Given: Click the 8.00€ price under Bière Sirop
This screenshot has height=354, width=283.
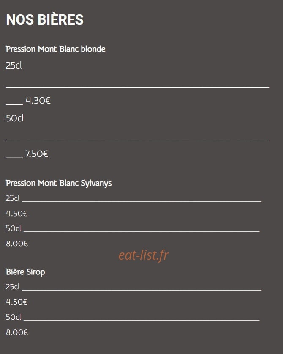Looking at the screenshot, I should click(17, 332).
